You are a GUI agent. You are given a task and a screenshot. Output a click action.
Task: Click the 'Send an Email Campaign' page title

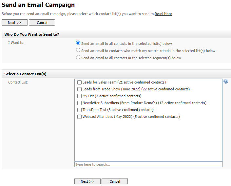pyautogui.click(x=38, y=5)
